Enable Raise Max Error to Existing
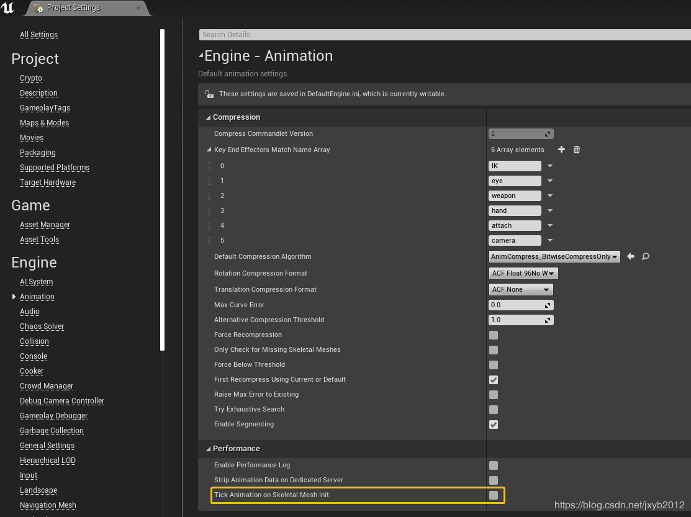 [x=494, y=395]
